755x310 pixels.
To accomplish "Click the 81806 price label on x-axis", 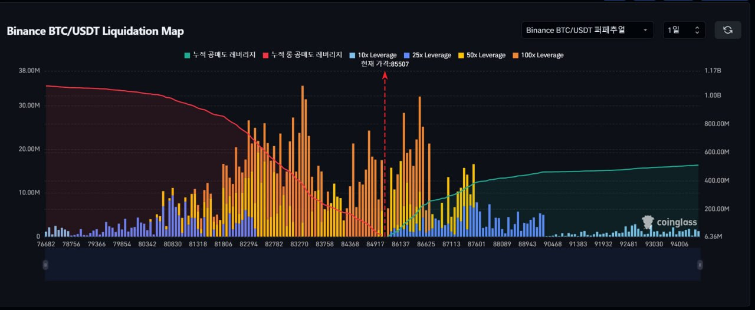I will pyautogui.click(x=224, y=244).
